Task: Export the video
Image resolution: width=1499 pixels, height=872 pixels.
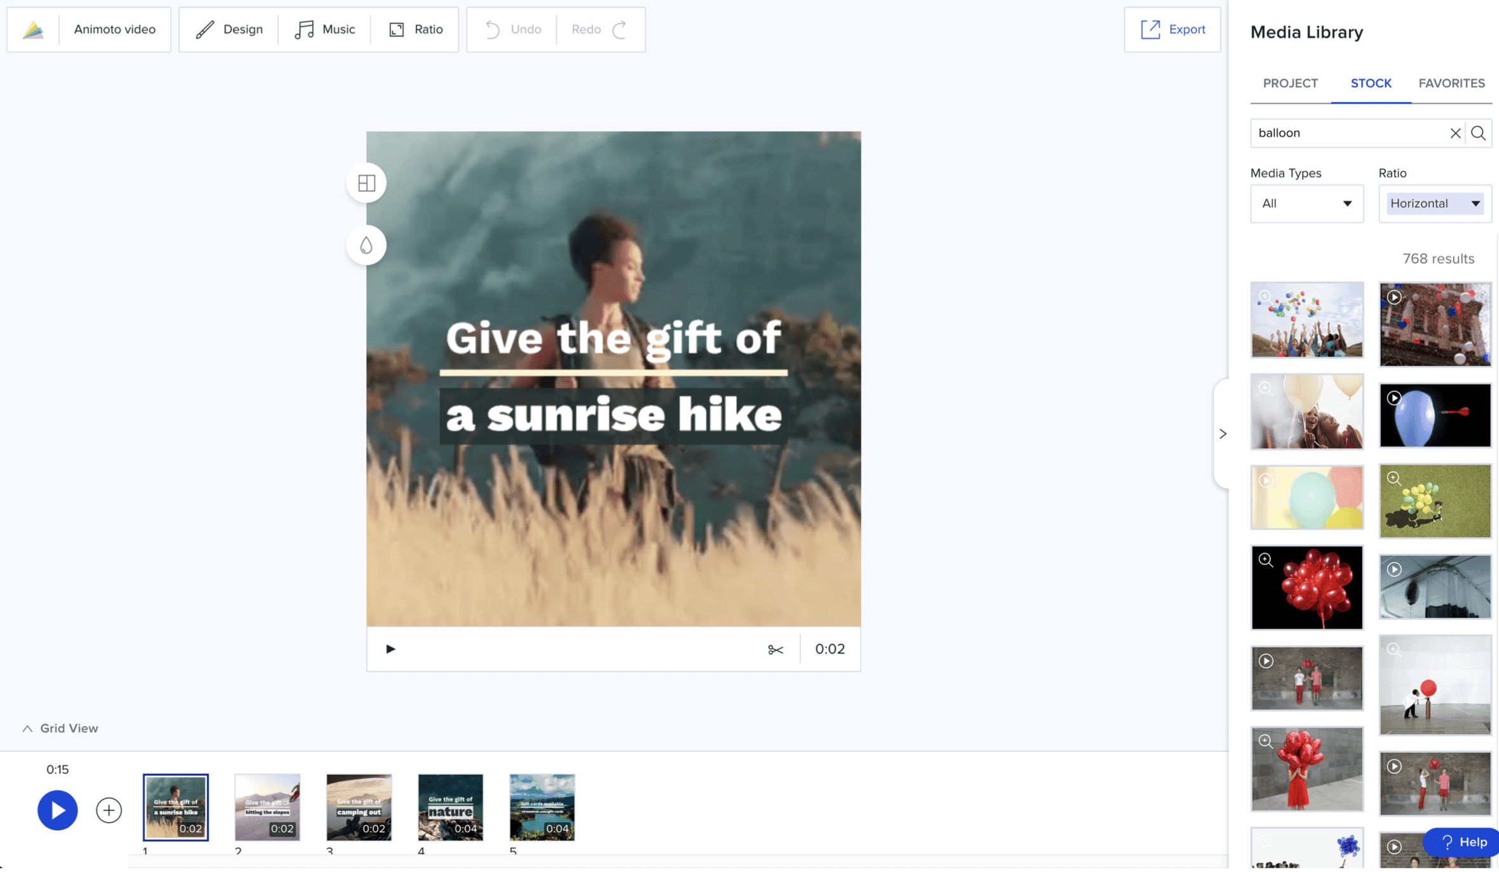Action: click(1172, 29)
